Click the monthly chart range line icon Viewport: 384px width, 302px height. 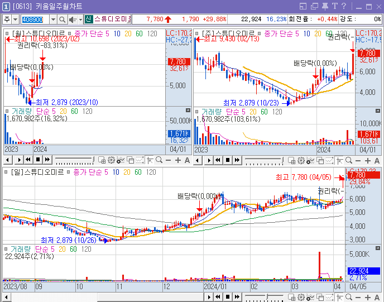pyautogui.click(x=140, y=160)
